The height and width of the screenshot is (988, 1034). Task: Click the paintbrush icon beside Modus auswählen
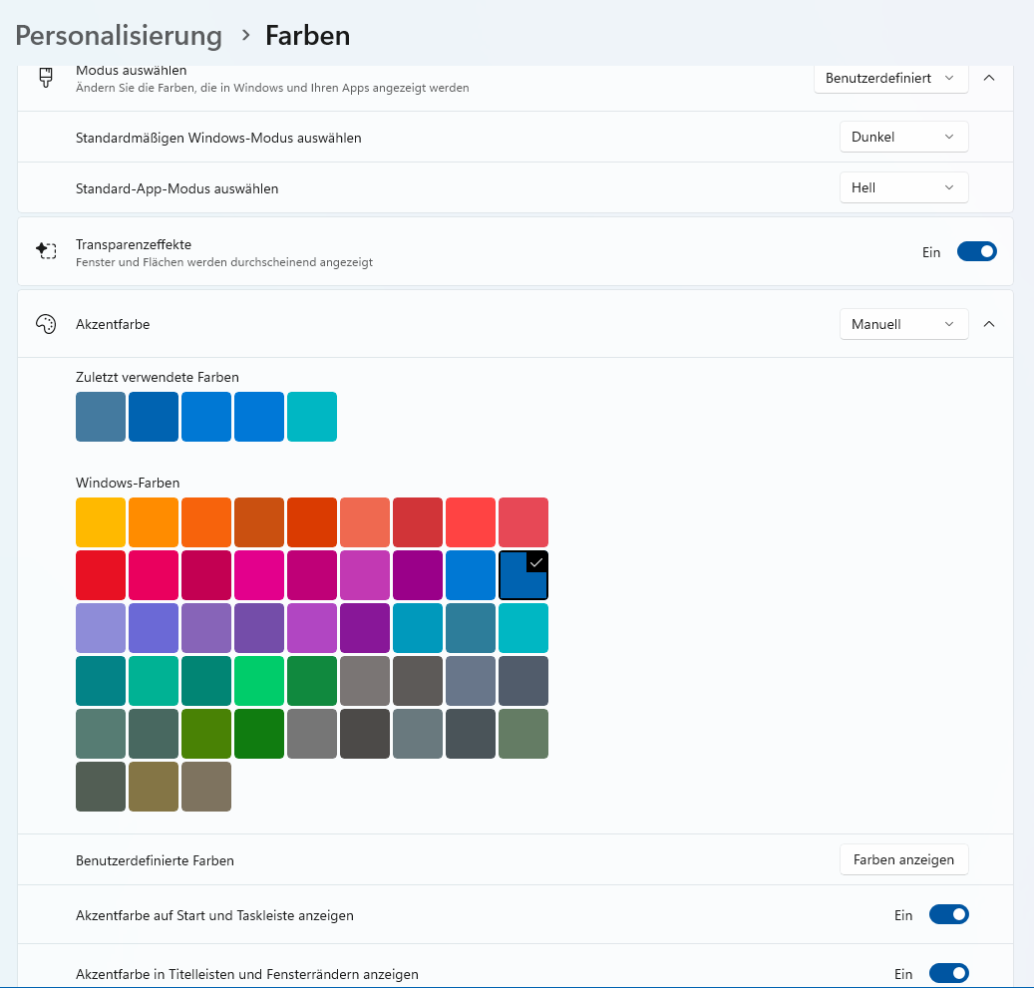click(x=45, y=78)
